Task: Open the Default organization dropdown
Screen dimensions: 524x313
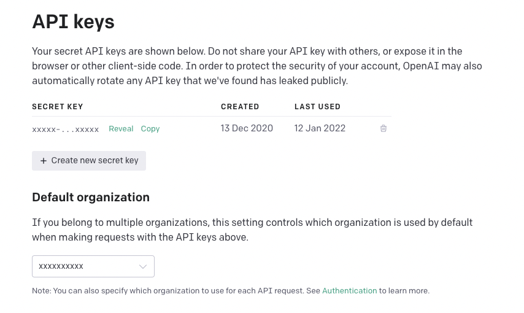Action: coord(93,266)
